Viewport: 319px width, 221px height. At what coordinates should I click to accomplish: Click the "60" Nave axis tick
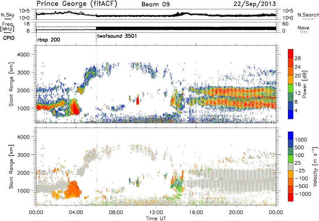click(x=285, y=24)
